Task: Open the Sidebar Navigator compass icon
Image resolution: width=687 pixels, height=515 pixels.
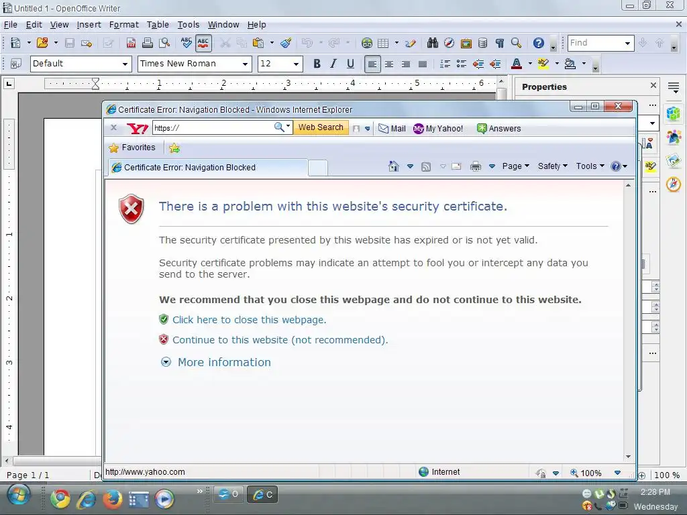Action: (x=674, y=184)
